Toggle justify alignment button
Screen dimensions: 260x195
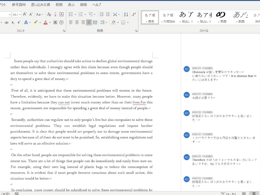89,22
